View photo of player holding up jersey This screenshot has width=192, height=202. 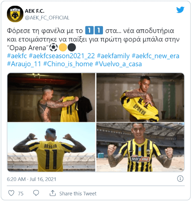click(x=51, y=97)
